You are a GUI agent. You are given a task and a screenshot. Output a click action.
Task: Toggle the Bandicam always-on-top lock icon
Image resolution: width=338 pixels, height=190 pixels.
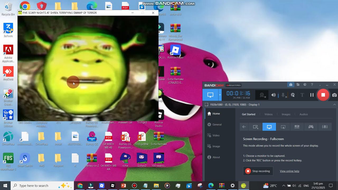(291, 85)
